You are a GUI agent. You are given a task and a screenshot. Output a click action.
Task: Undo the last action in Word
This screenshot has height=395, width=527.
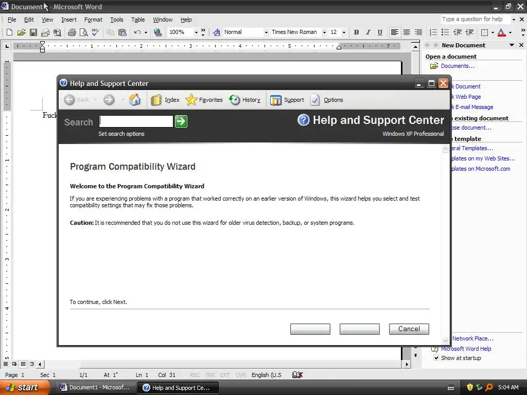(137, 32)
